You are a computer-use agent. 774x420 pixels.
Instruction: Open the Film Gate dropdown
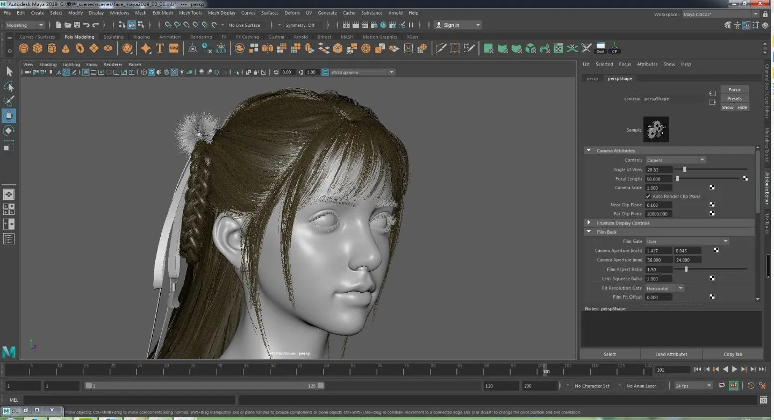pyautogui.click(x=686, y=242)
